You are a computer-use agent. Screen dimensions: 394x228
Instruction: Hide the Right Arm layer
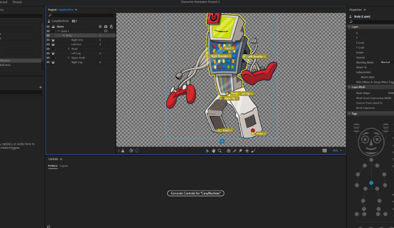coord(48,40)
